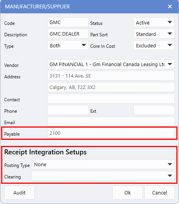Expand the Posting Type dropdown

tap(103, 164)
